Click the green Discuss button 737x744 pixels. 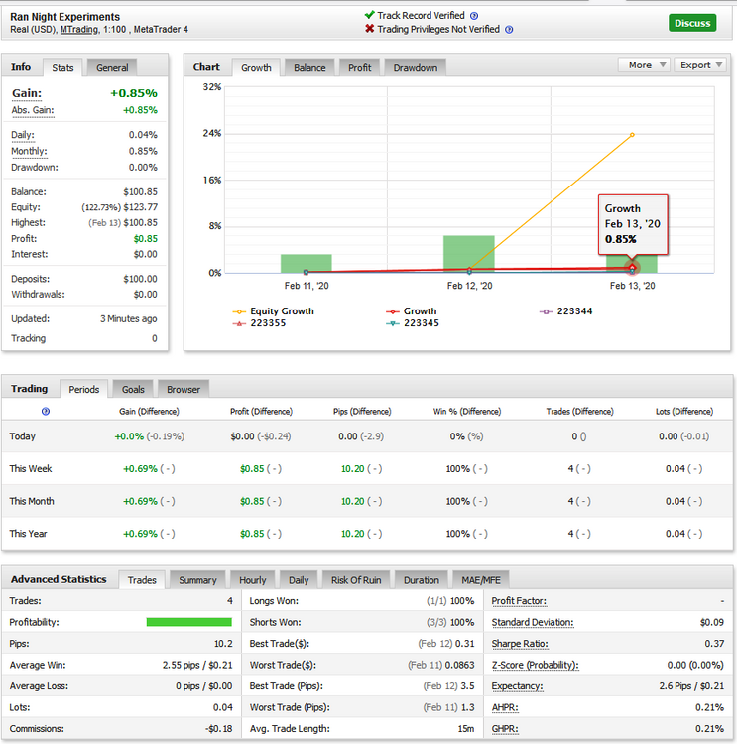coord(692,23)
